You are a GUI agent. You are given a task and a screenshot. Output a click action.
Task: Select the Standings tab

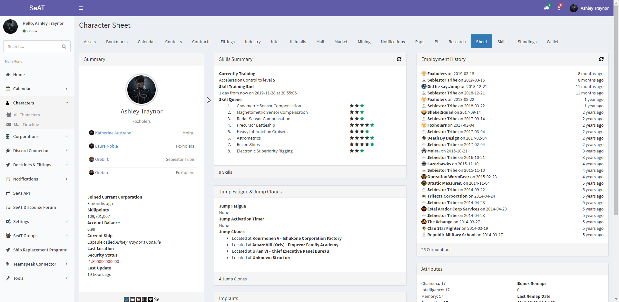pos(527,42)
